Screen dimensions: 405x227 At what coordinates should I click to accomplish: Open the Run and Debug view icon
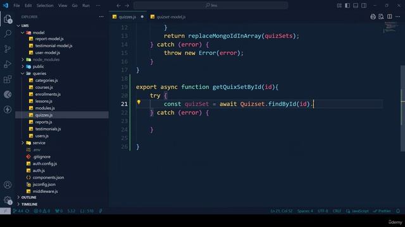click(x=8, y=64)
